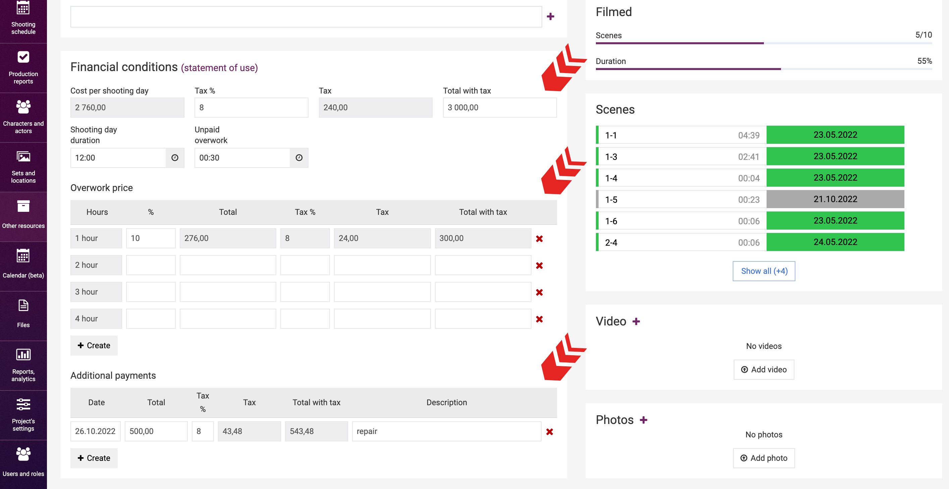Click percent field of 1 hour row
The width and height of the screenshot is (949, 489).
click(151, 238)
